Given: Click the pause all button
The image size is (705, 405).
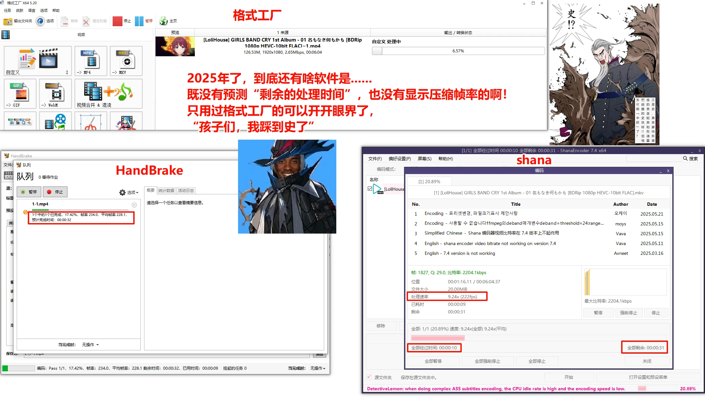Looking at the screenshot, I should (433, 361).
